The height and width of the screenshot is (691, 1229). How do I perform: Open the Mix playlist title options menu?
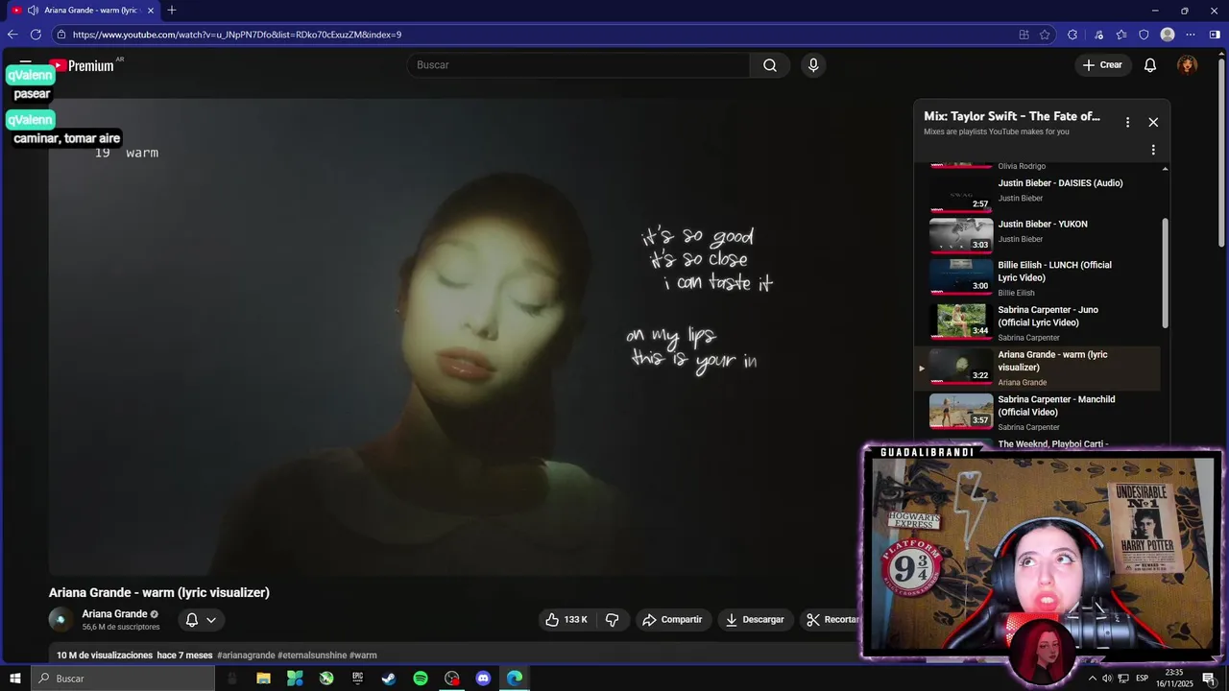1127,122
